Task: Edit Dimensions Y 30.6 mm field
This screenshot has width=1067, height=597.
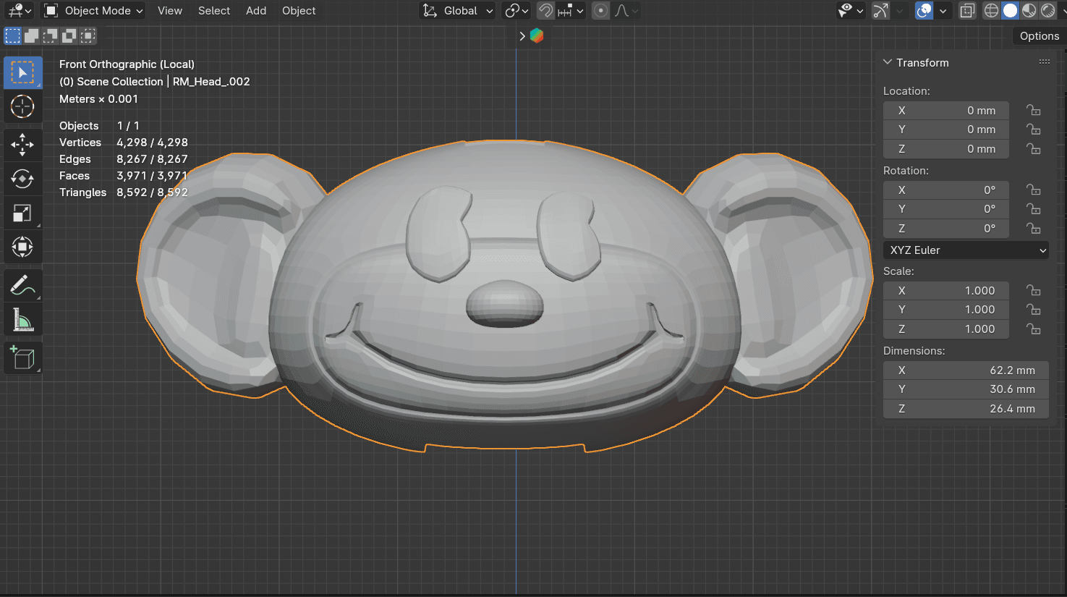Action: pos(966,389)
